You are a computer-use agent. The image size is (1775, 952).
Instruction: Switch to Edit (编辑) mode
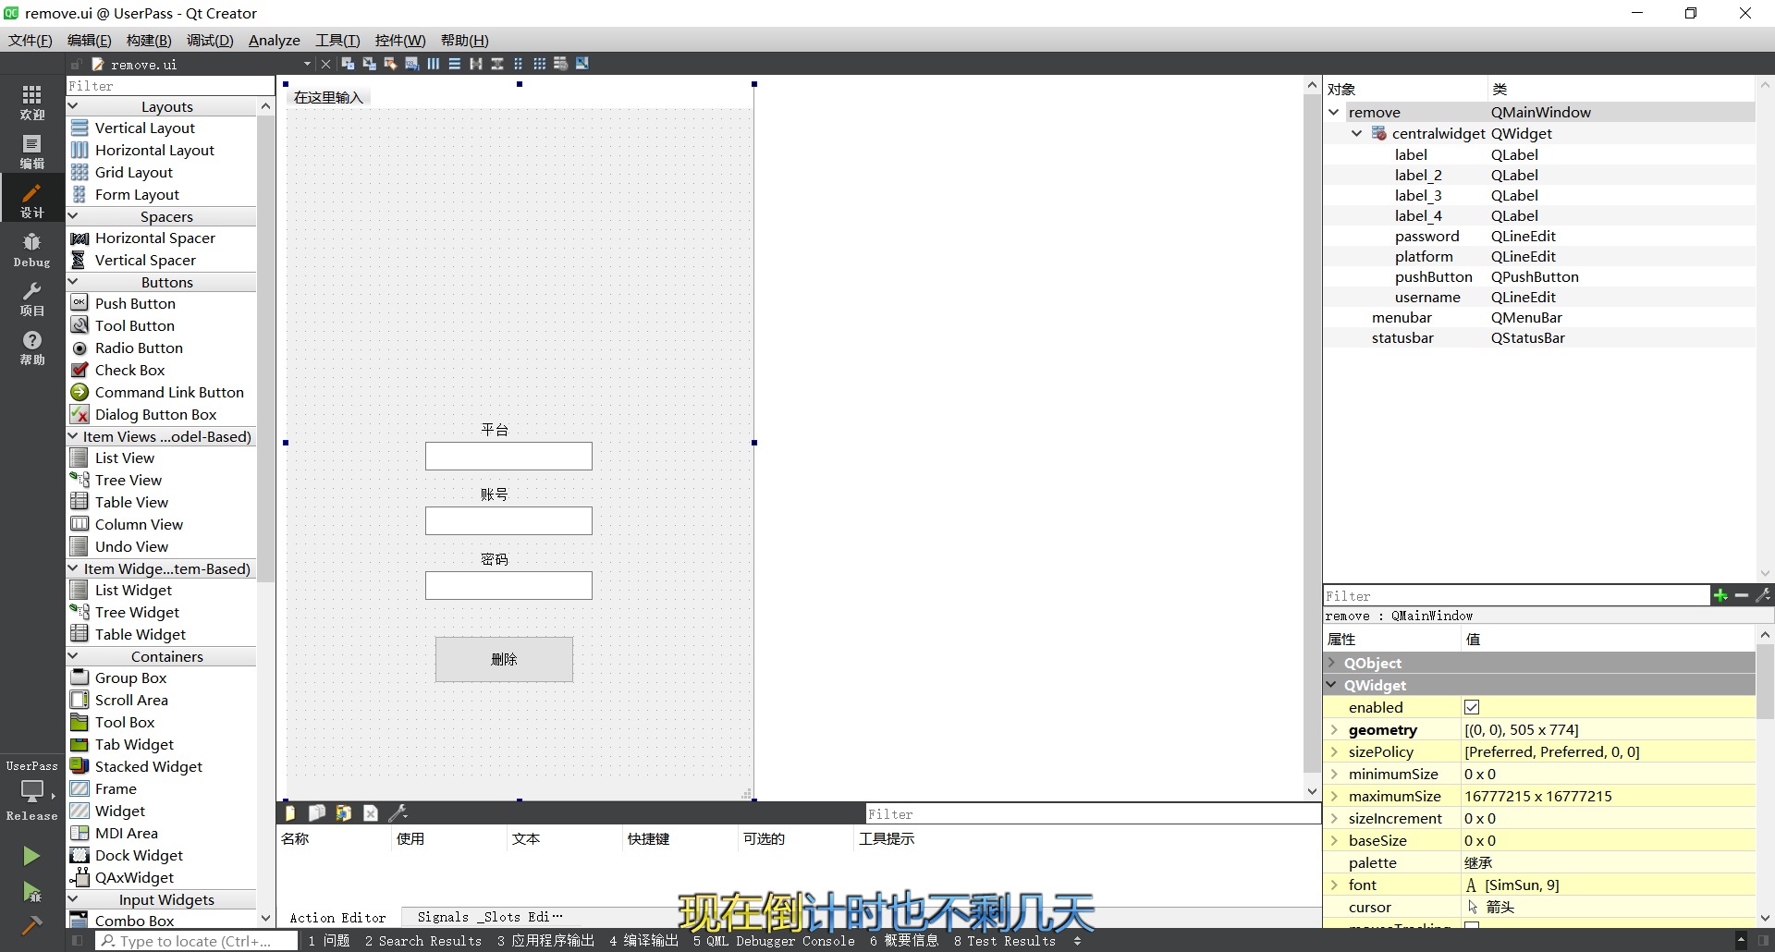coord(31,152)
